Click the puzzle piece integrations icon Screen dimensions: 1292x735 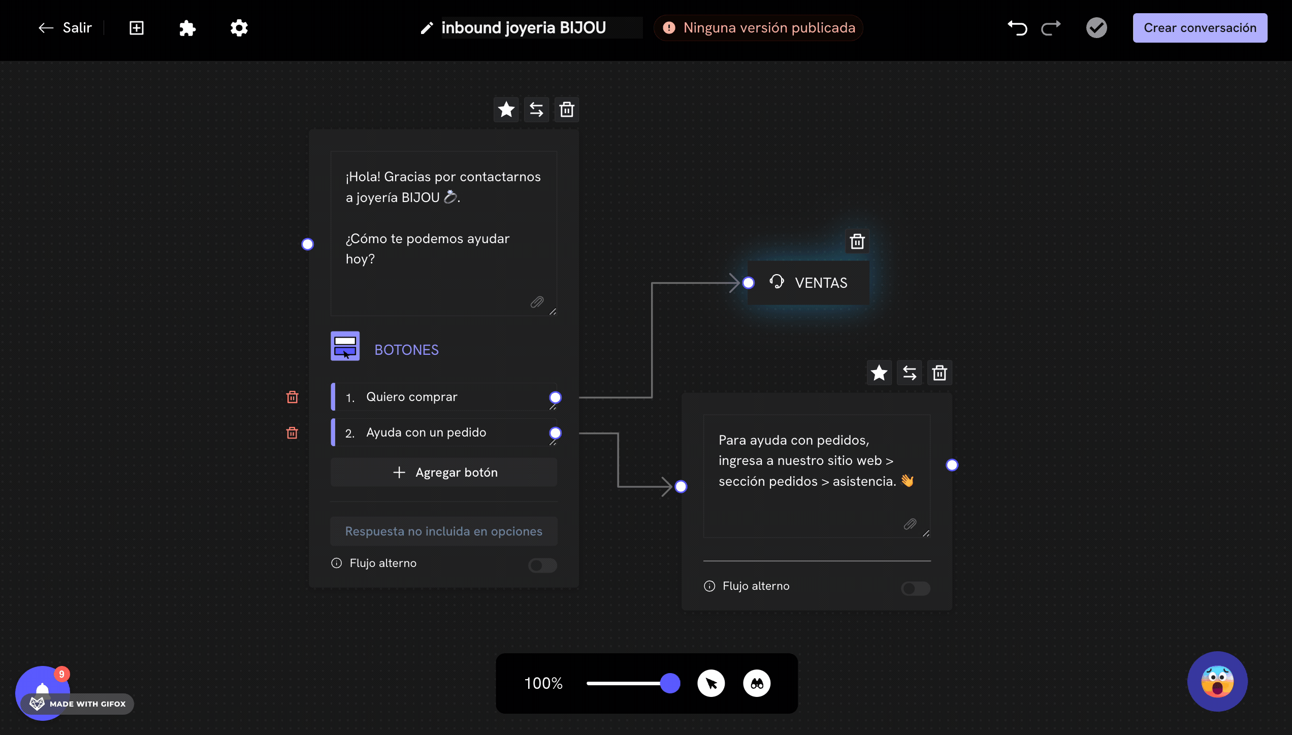coord(187,28)
